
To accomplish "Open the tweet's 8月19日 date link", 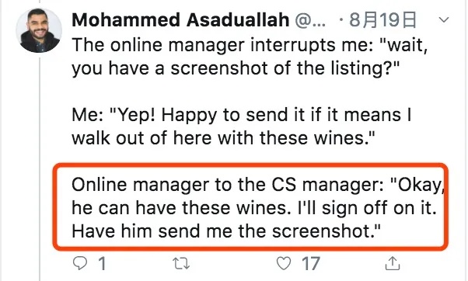I will (382, 20).
